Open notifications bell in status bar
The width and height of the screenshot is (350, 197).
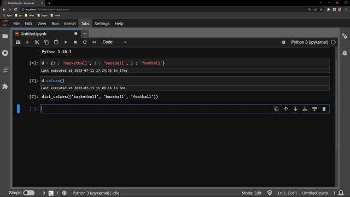[341, 193]
